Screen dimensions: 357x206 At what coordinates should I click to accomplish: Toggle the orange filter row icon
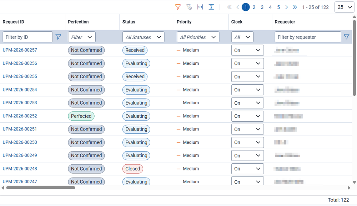point(178,7)
